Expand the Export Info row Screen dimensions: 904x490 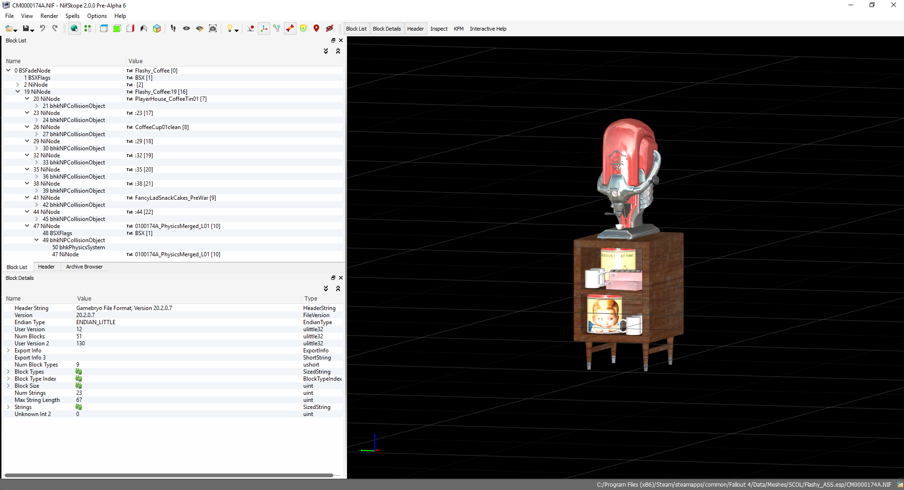coord(8,351)
